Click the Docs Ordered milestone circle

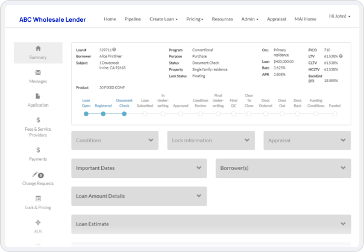tap(266, 114)
